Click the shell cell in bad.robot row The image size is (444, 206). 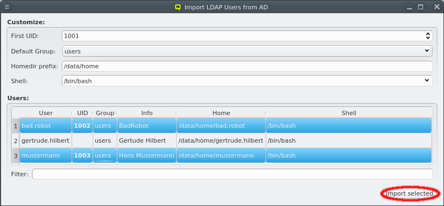tap(349, 126)
